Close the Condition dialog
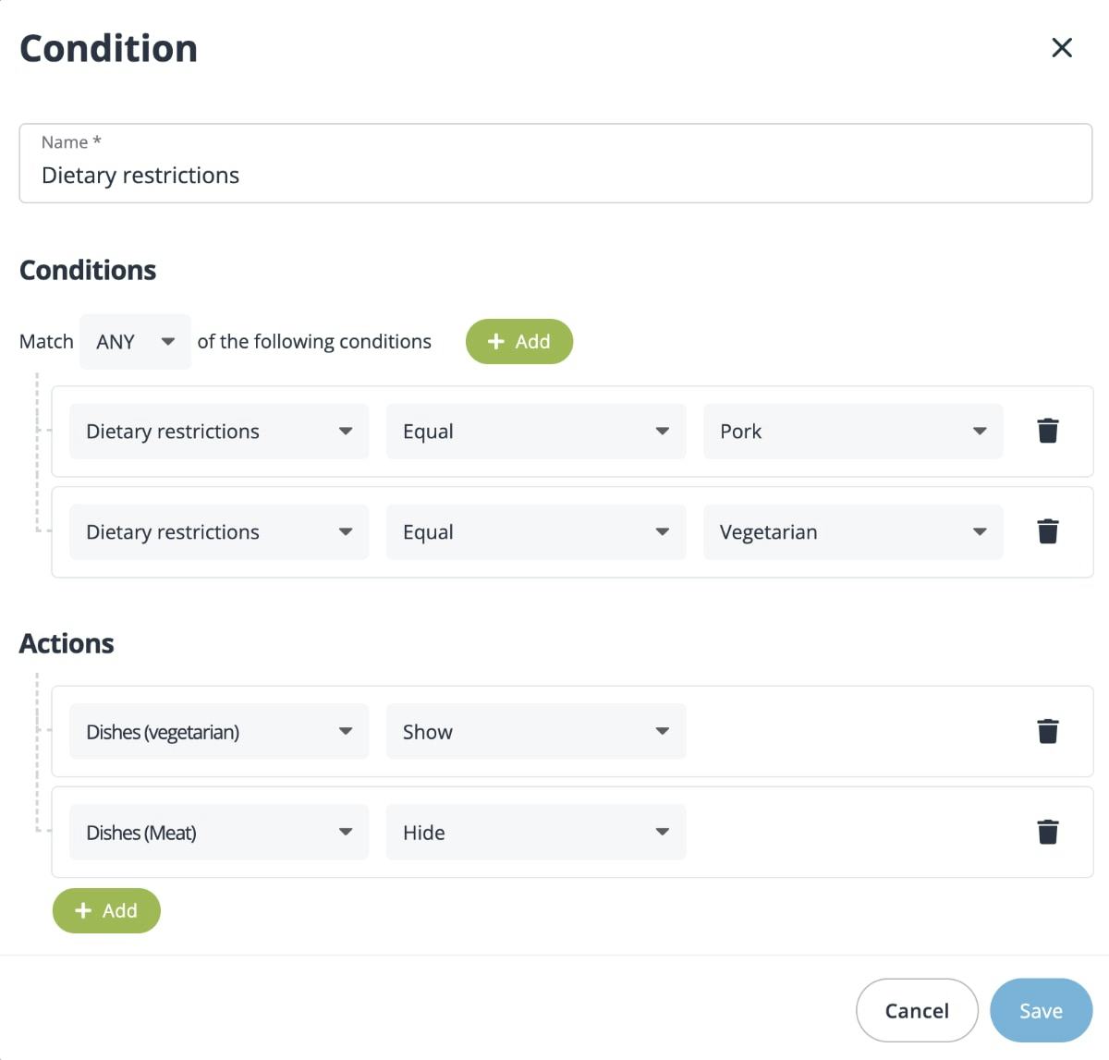This screenshot has width=1109, height=1060. (x=1062, y=48)
